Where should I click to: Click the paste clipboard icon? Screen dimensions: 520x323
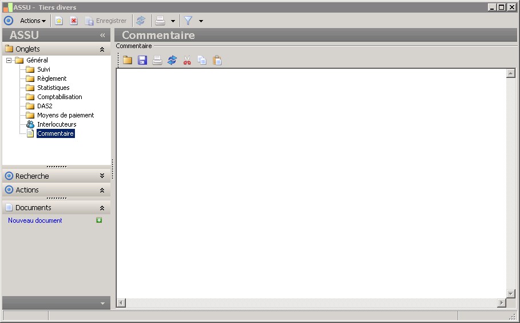(x=217, y=60)
